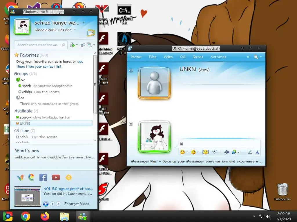297x222 pixels.
Task: Click the add contact icon
Action: point(72,45)
